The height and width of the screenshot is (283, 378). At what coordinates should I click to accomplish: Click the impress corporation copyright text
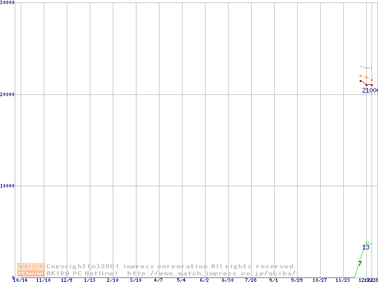(x=171, y=266)
